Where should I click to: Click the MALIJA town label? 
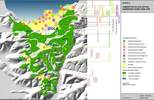tap(23, 60)
